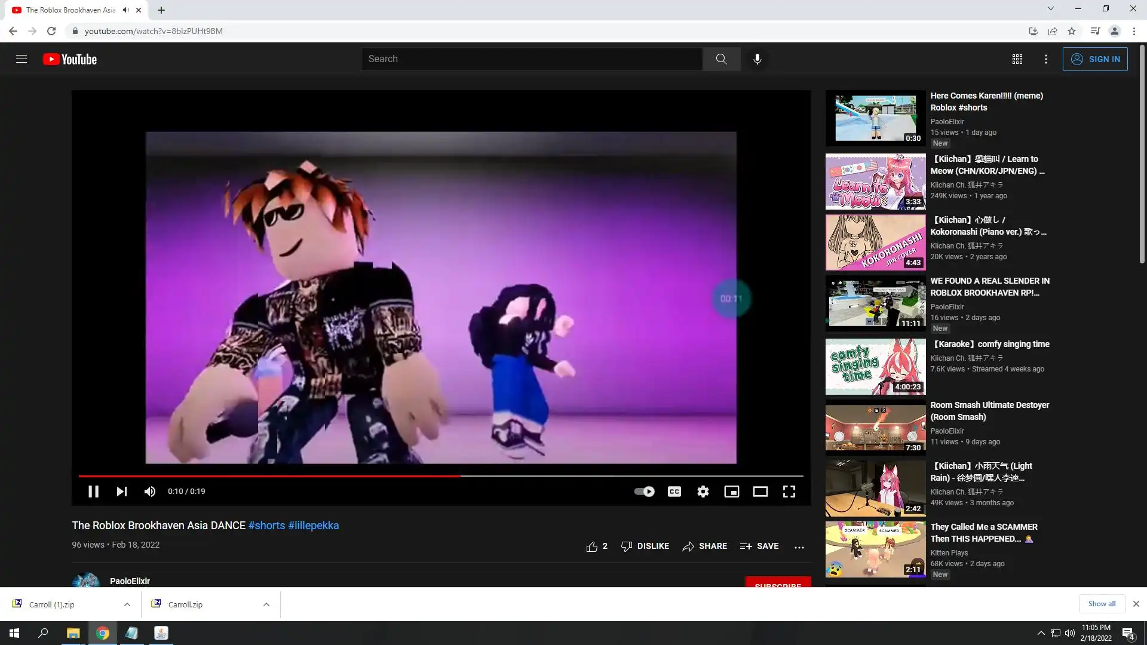The height and width of the screenshot is (645, 1147).
Task: Search with your voice microphone
Action: click(x=757, y=59)
